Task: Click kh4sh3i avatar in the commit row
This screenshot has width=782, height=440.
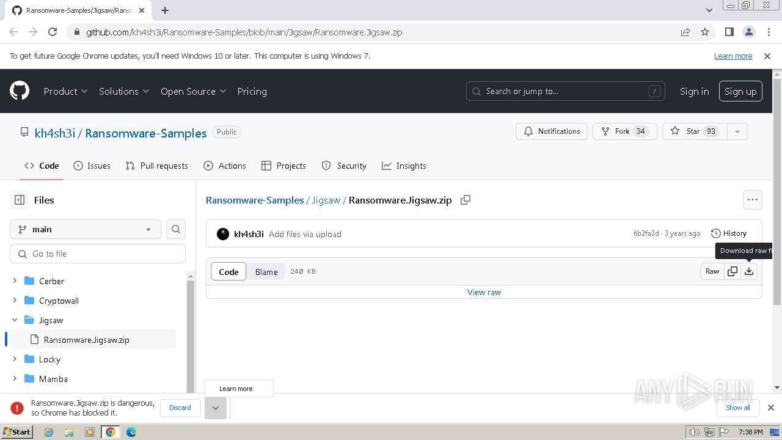Action: tap(223, 234)
